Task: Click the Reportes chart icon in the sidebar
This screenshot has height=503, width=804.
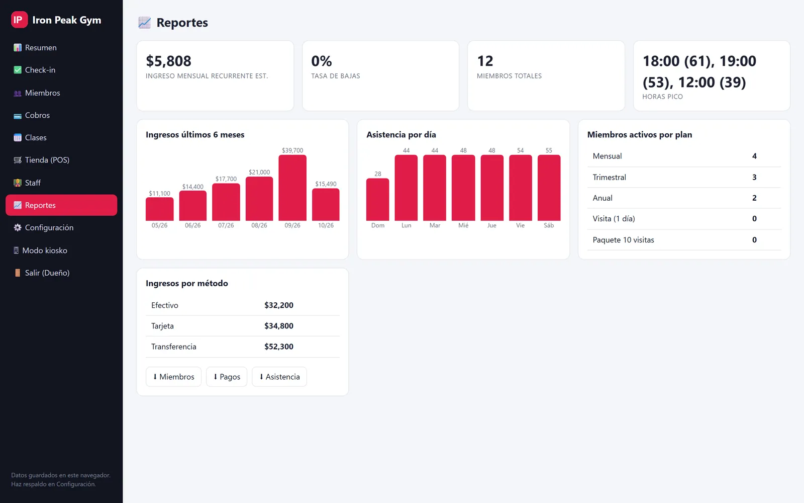Action: click(18, 205)
